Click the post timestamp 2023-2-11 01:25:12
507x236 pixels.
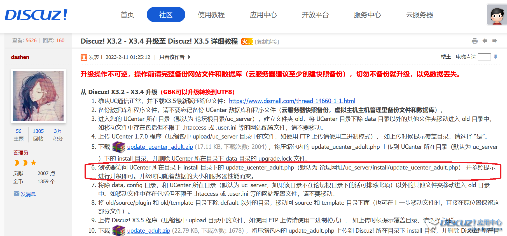pyautogui.click(x=128, y=57)
